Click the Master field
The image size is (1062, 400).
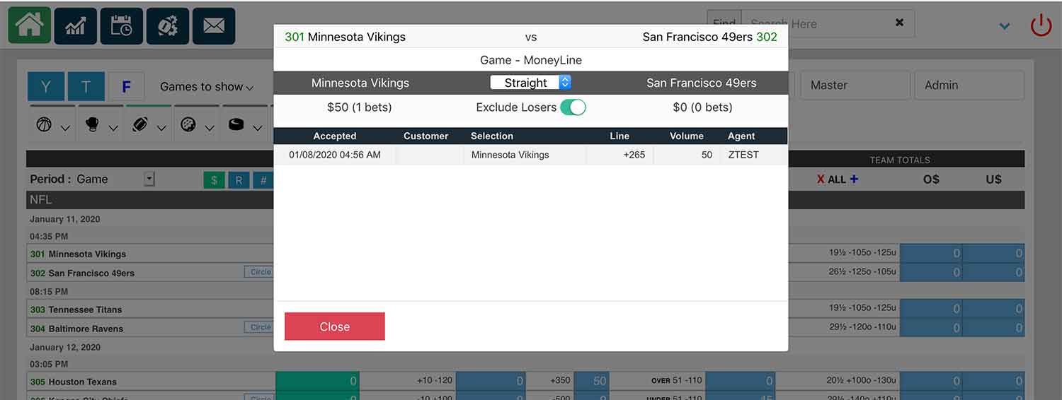(x=855, y=85)
